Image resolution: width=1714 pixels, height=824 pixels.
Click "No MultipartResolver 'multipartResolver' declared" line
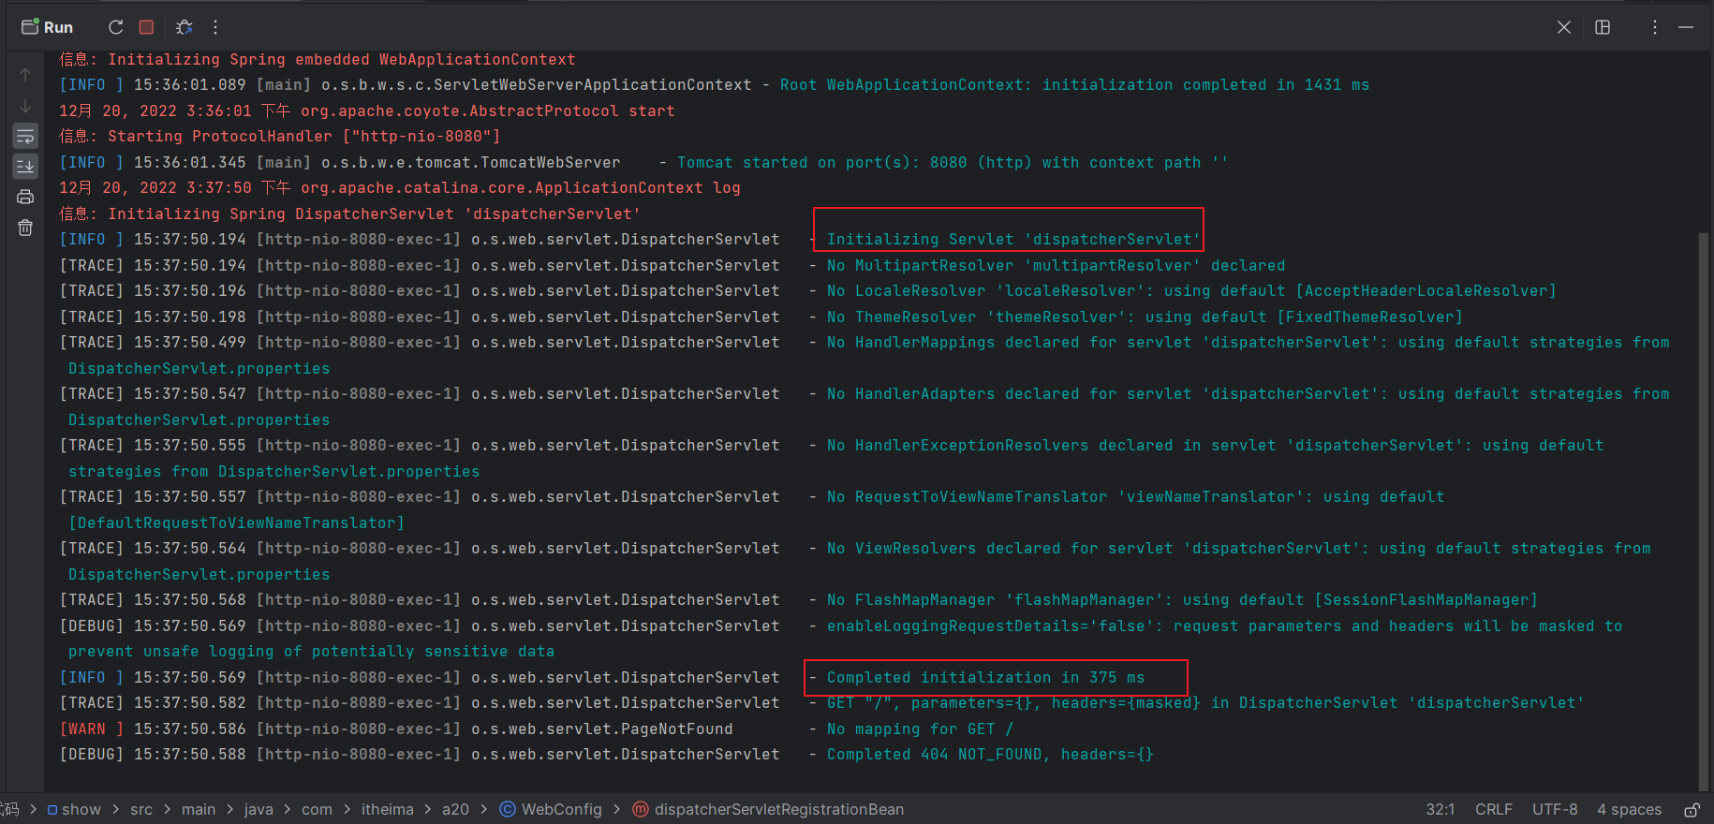coord(1056,265)
